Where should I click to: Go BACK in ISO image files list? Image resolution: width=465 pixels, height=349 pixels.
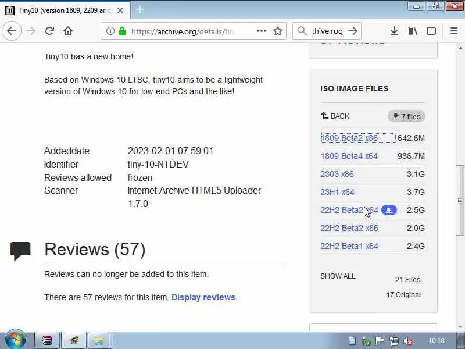[335, 116]
